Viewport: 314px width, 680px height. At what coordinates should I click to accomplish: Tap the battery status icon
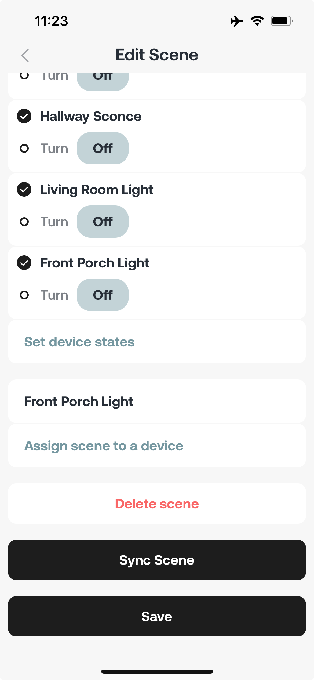(x=282, y=21)
